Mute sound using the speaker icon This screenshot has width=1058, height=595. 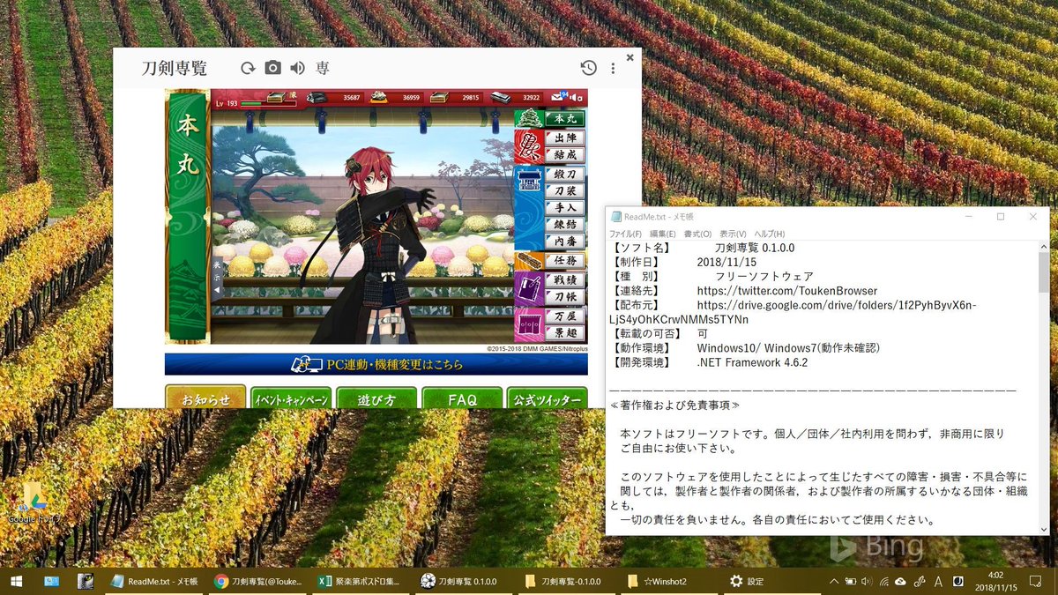click(x=298, y=68)
